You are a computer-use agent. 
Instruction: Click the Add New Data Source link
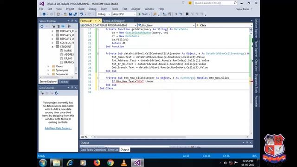(58, 128)
